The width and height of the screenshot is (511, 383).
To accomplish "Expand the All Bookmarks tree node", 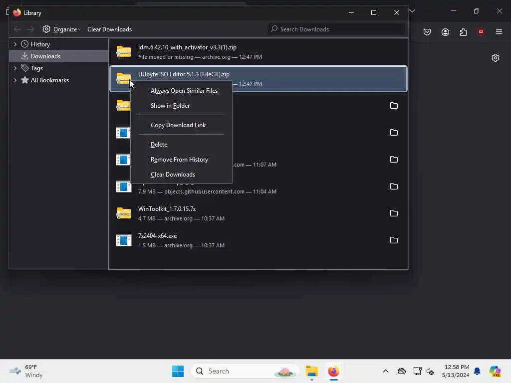I will tap(15, 80).
